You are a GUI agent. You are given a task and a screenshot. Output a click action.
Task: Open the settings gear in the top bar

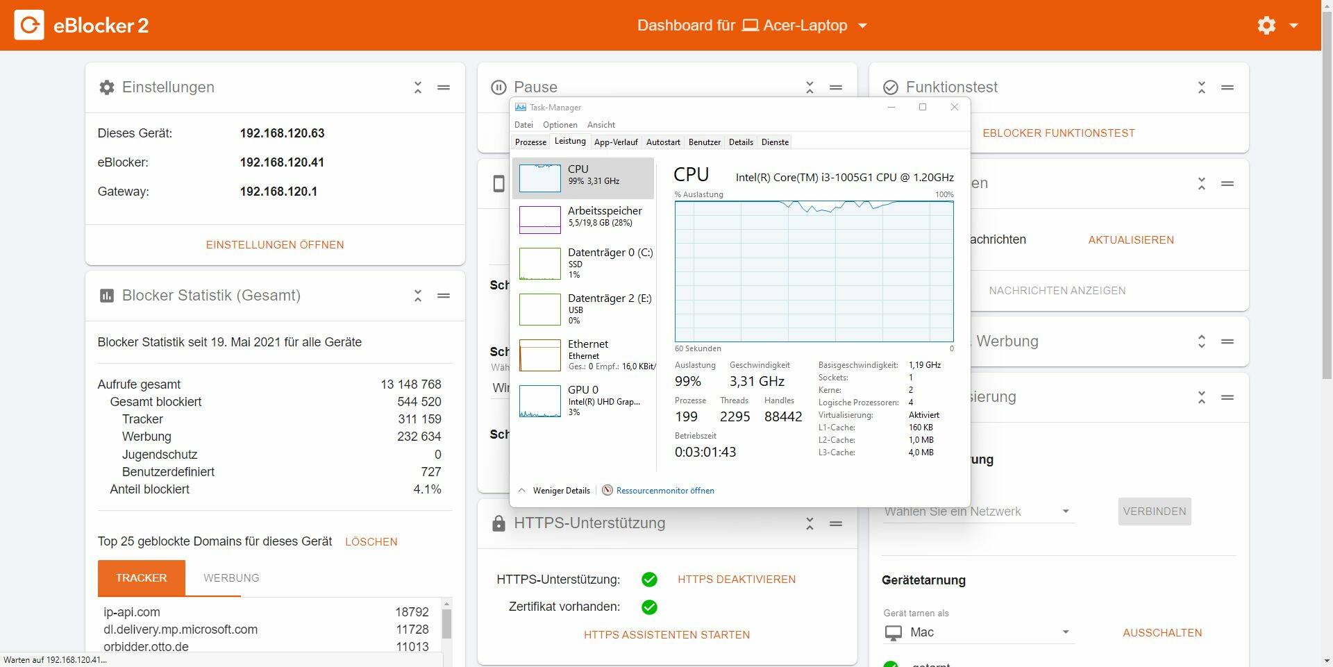pyautogui.click(x=1266, y=26)
